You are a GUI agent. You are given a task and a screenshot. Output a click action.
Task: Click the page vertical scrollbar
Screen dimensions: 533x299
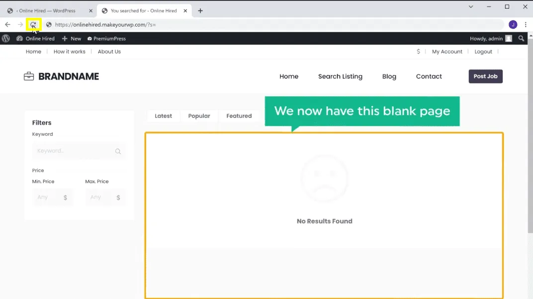pos(530,149)
